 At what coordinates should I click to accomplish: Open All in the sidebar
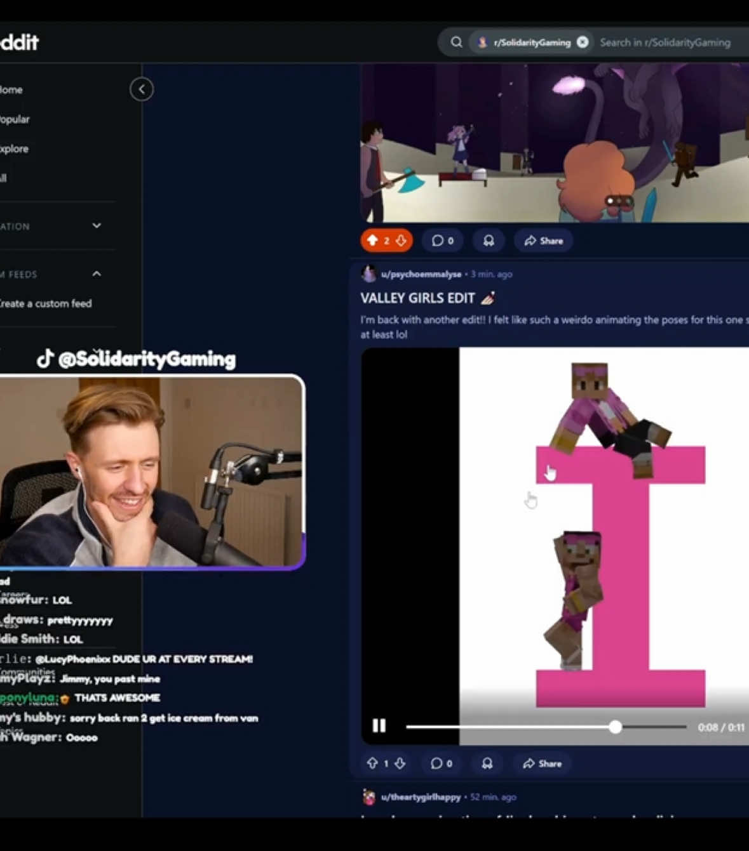point(3,178)
